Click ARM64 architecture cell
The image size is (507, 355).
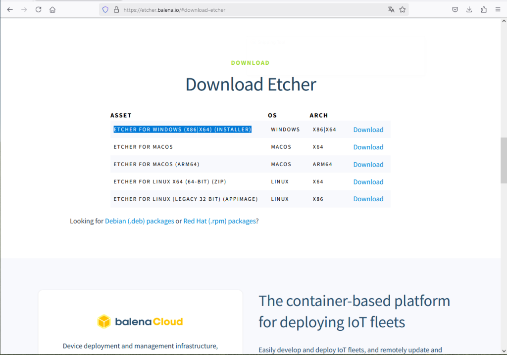[322, 165]
